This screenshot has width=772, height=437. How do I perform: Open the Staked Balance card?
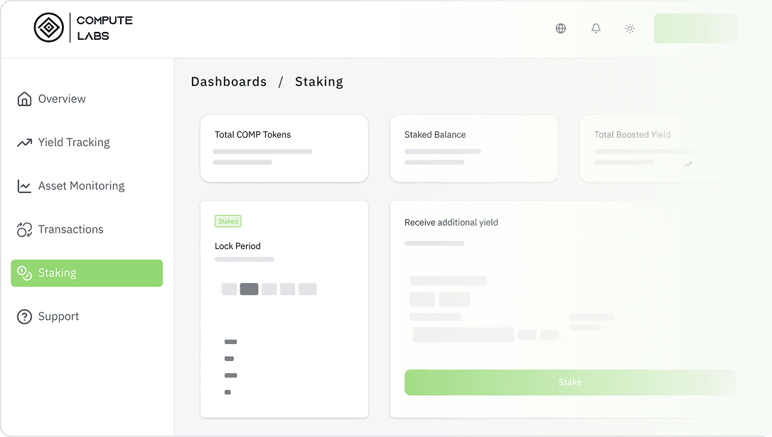tap(473, 148)
